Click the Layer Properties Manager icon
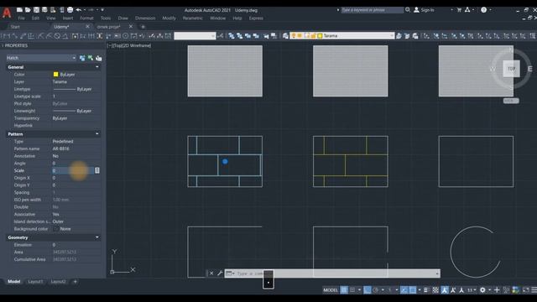 [285, 35]
